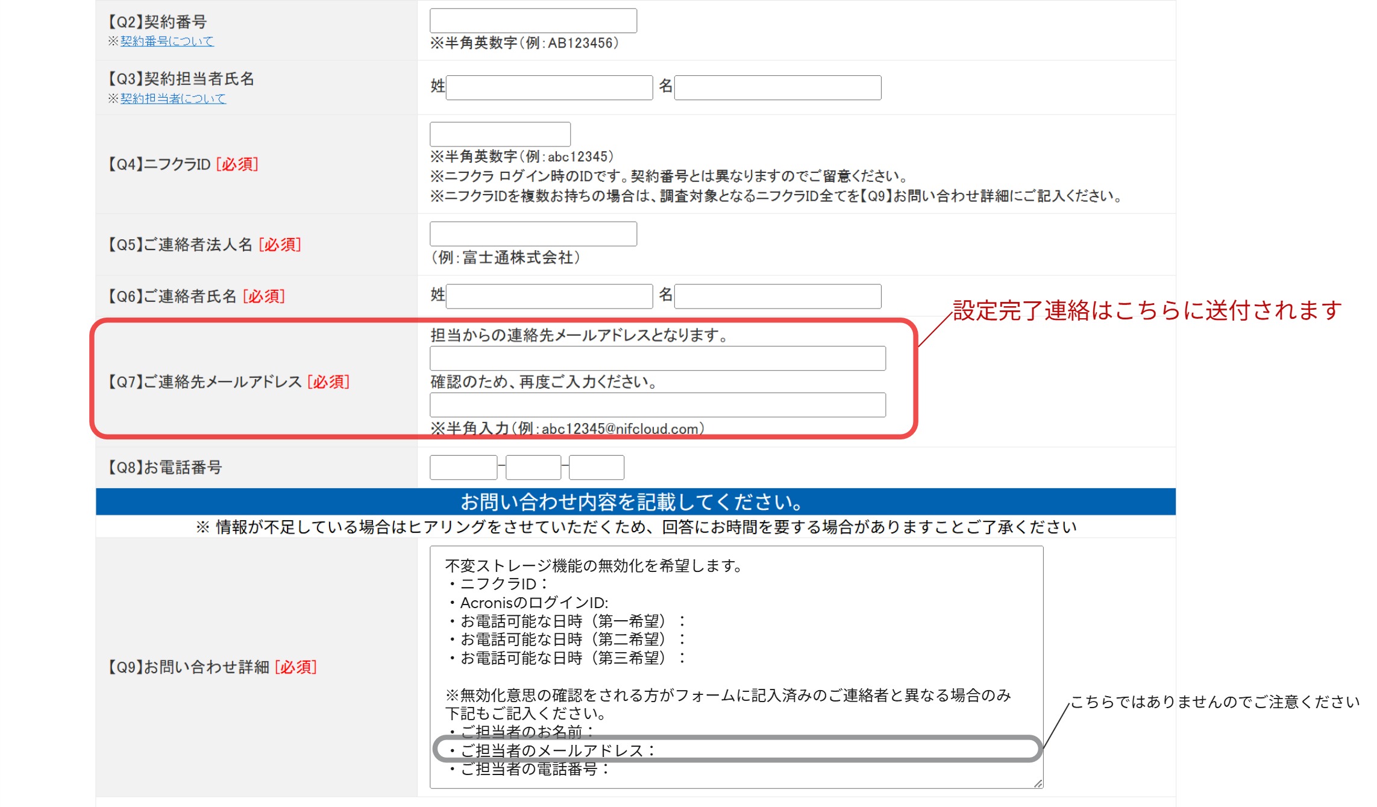This screenshot has width=1377, height=807.
Task: Click the blue お問い合わせ内容 header bar
Action: coord(635,501)
